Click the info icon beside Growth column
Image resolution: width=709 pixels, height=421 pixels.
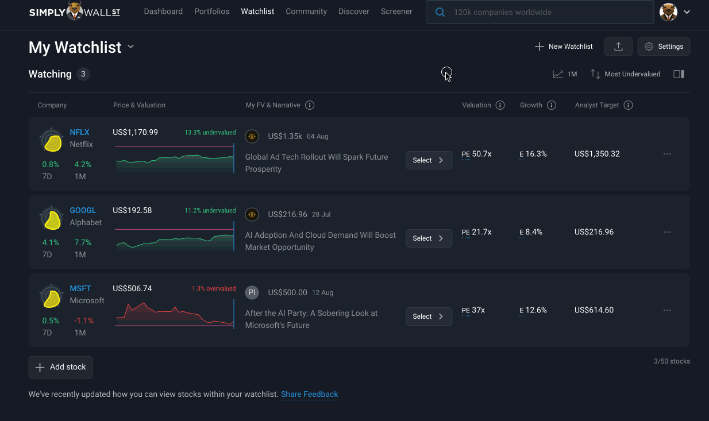click(552, 105)
